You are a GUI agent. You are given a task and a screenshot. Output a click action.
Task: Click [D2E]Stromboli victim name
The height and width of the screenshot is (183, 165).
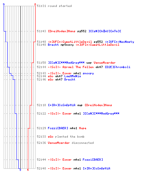coord(118,67)
